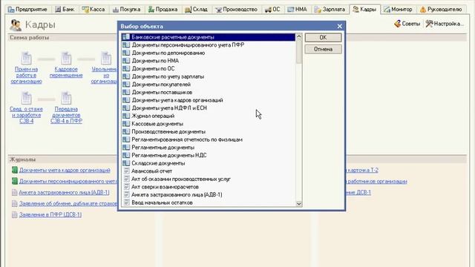Switch to Касса tab
This screenshot has width=475, height=267.
coord(94,10)
